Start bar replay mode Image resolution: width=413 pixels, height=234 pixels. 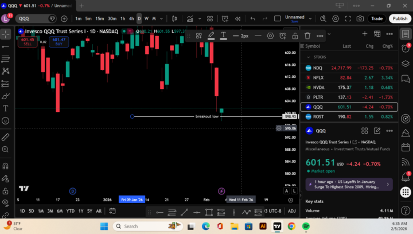tap(238, 19)
